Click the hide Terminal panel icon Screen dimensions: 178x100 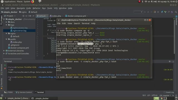(x=173, y=61)
